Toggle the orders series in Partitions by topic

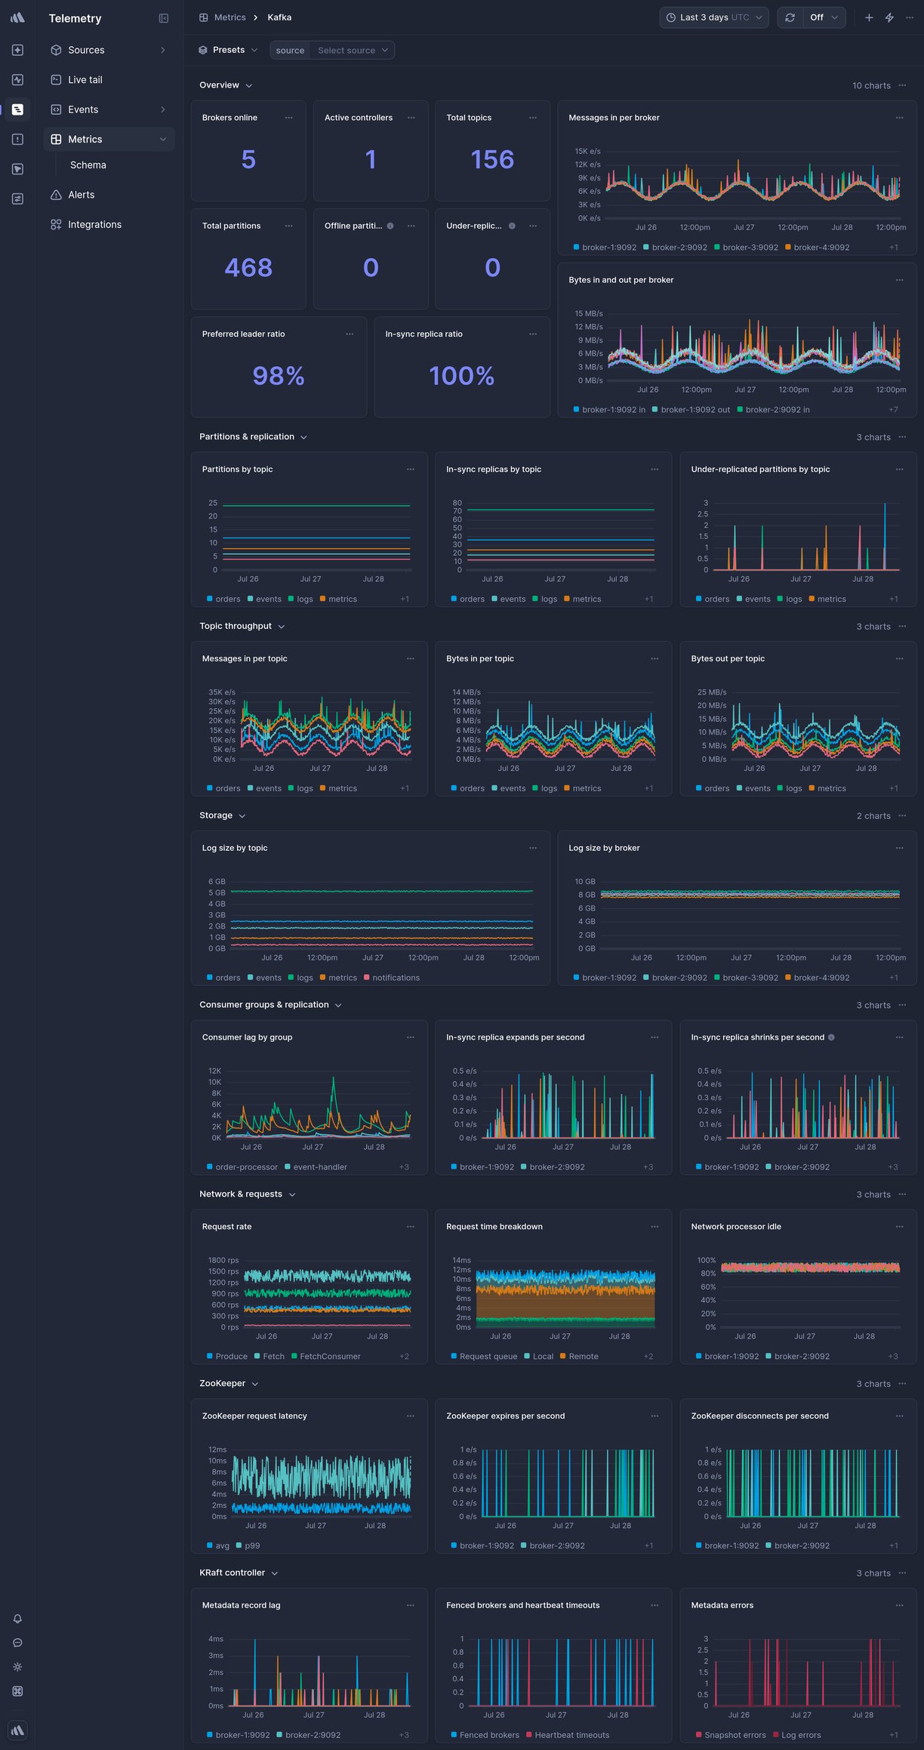click(x=223, y=599)
